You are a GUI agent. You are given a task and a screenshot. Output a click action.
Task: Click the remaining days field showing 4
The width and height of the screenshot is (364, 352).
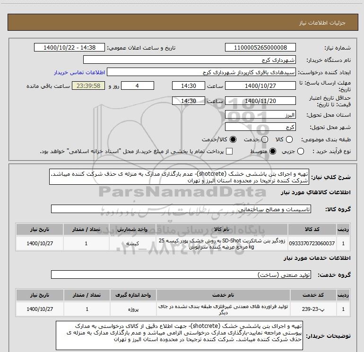(138, 86)
